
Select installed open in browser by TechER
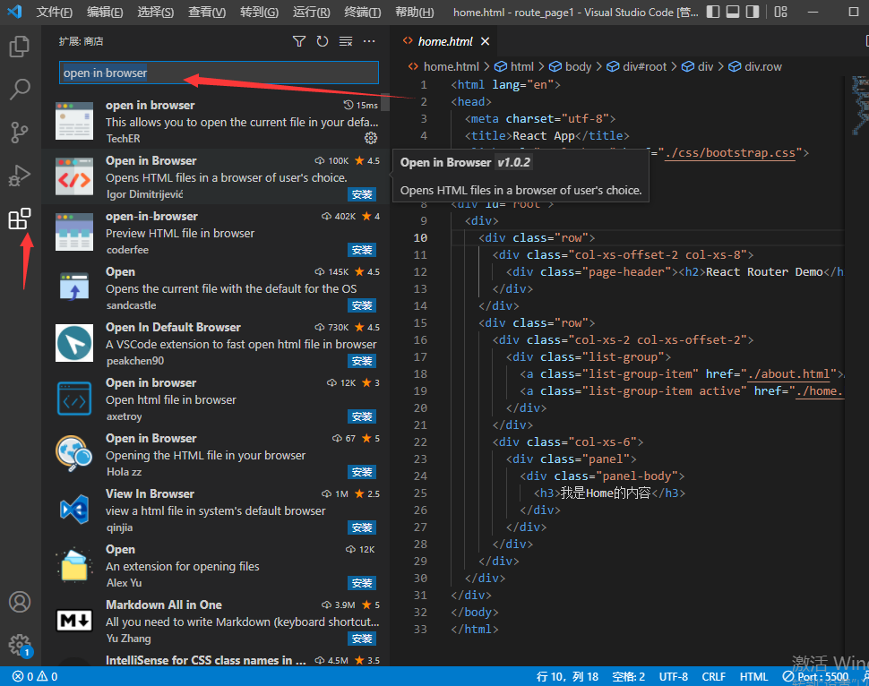tap(217, 121)
